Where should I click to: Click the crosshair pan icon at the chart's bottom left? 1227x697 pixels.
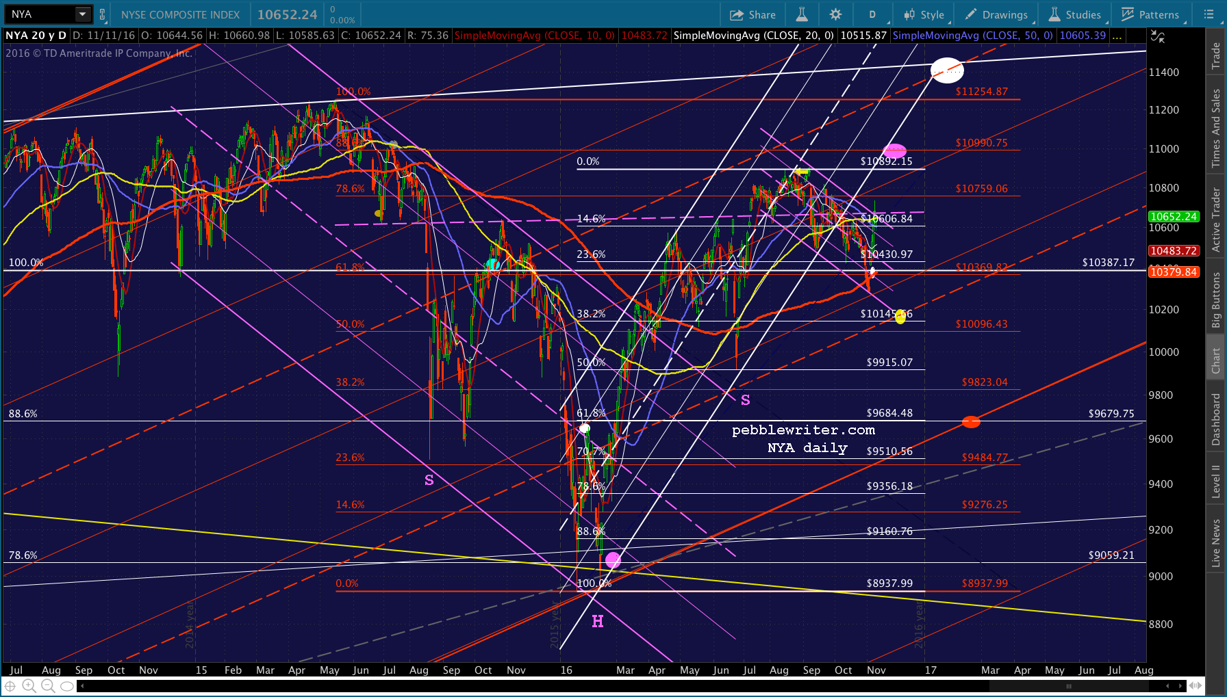click(x=10, y=685)
